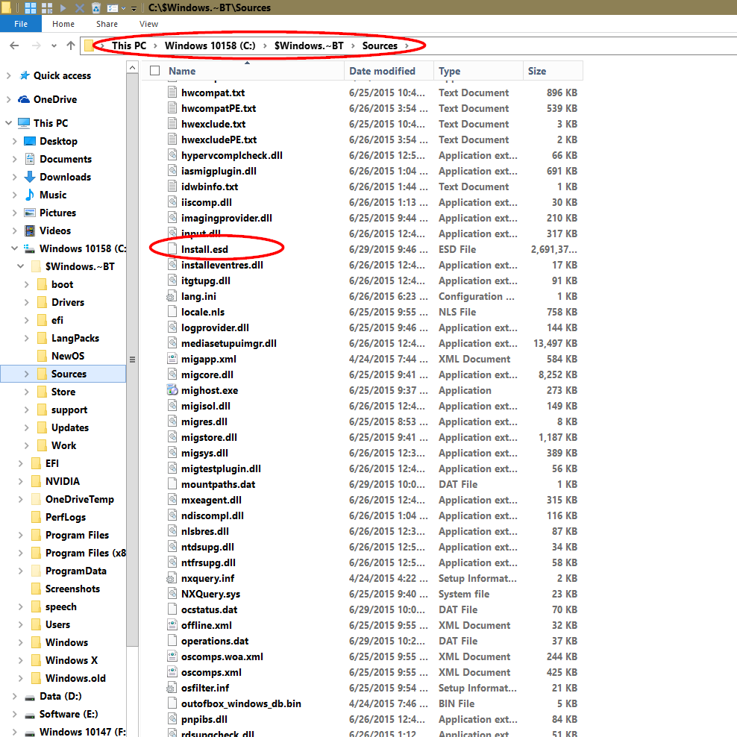Collapse the Windows 10158 (C:) tree node
The height and width of the screenshot is (737, 737).
[x=15, y=248]
